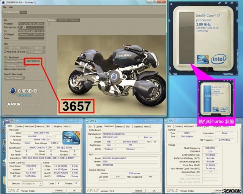Image resolution: width=243 pixels, height=194 pixels.
Task: Click the Start all tests button
Action: point(14,48)
